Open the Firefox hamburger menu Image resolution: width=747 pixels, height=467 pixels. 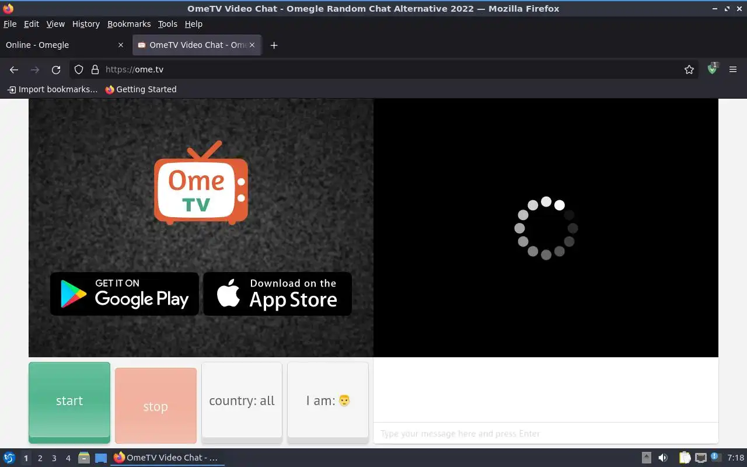733,69
